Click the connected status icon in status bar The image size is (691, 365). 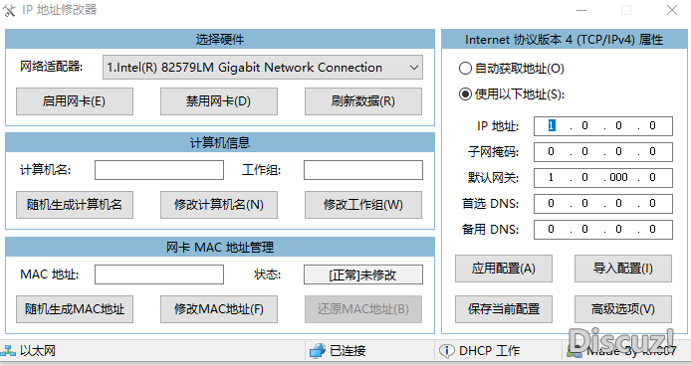[x=318, y=351]
